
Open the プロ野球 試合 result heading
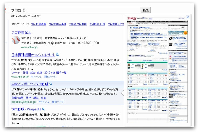pos(21,33)
